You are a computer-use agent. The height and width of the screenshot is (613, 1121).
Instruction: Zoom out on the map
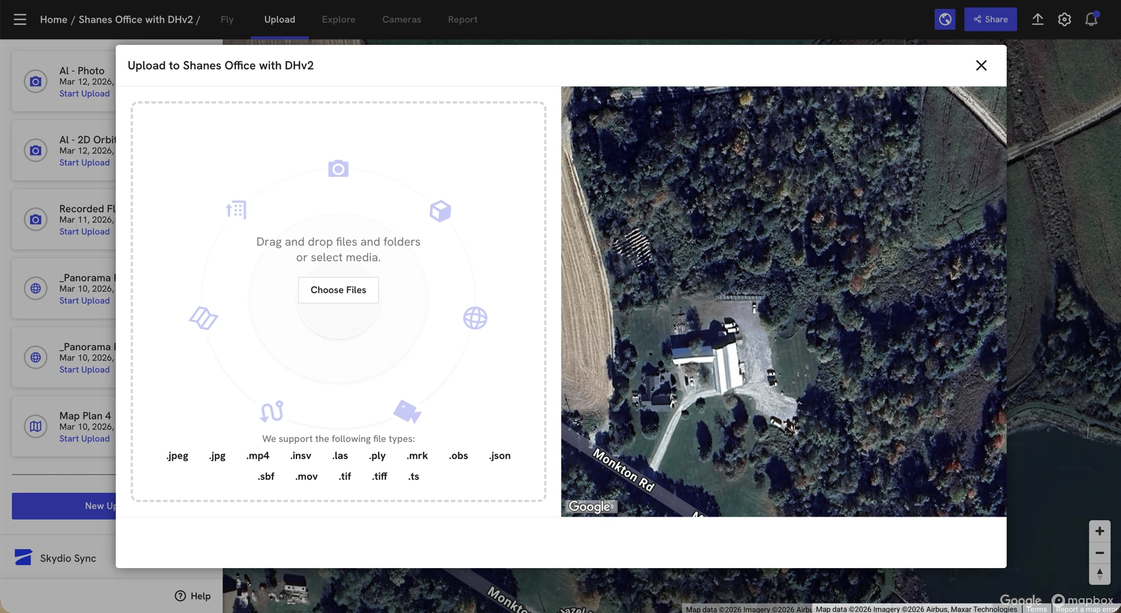tap(1099, 553)
